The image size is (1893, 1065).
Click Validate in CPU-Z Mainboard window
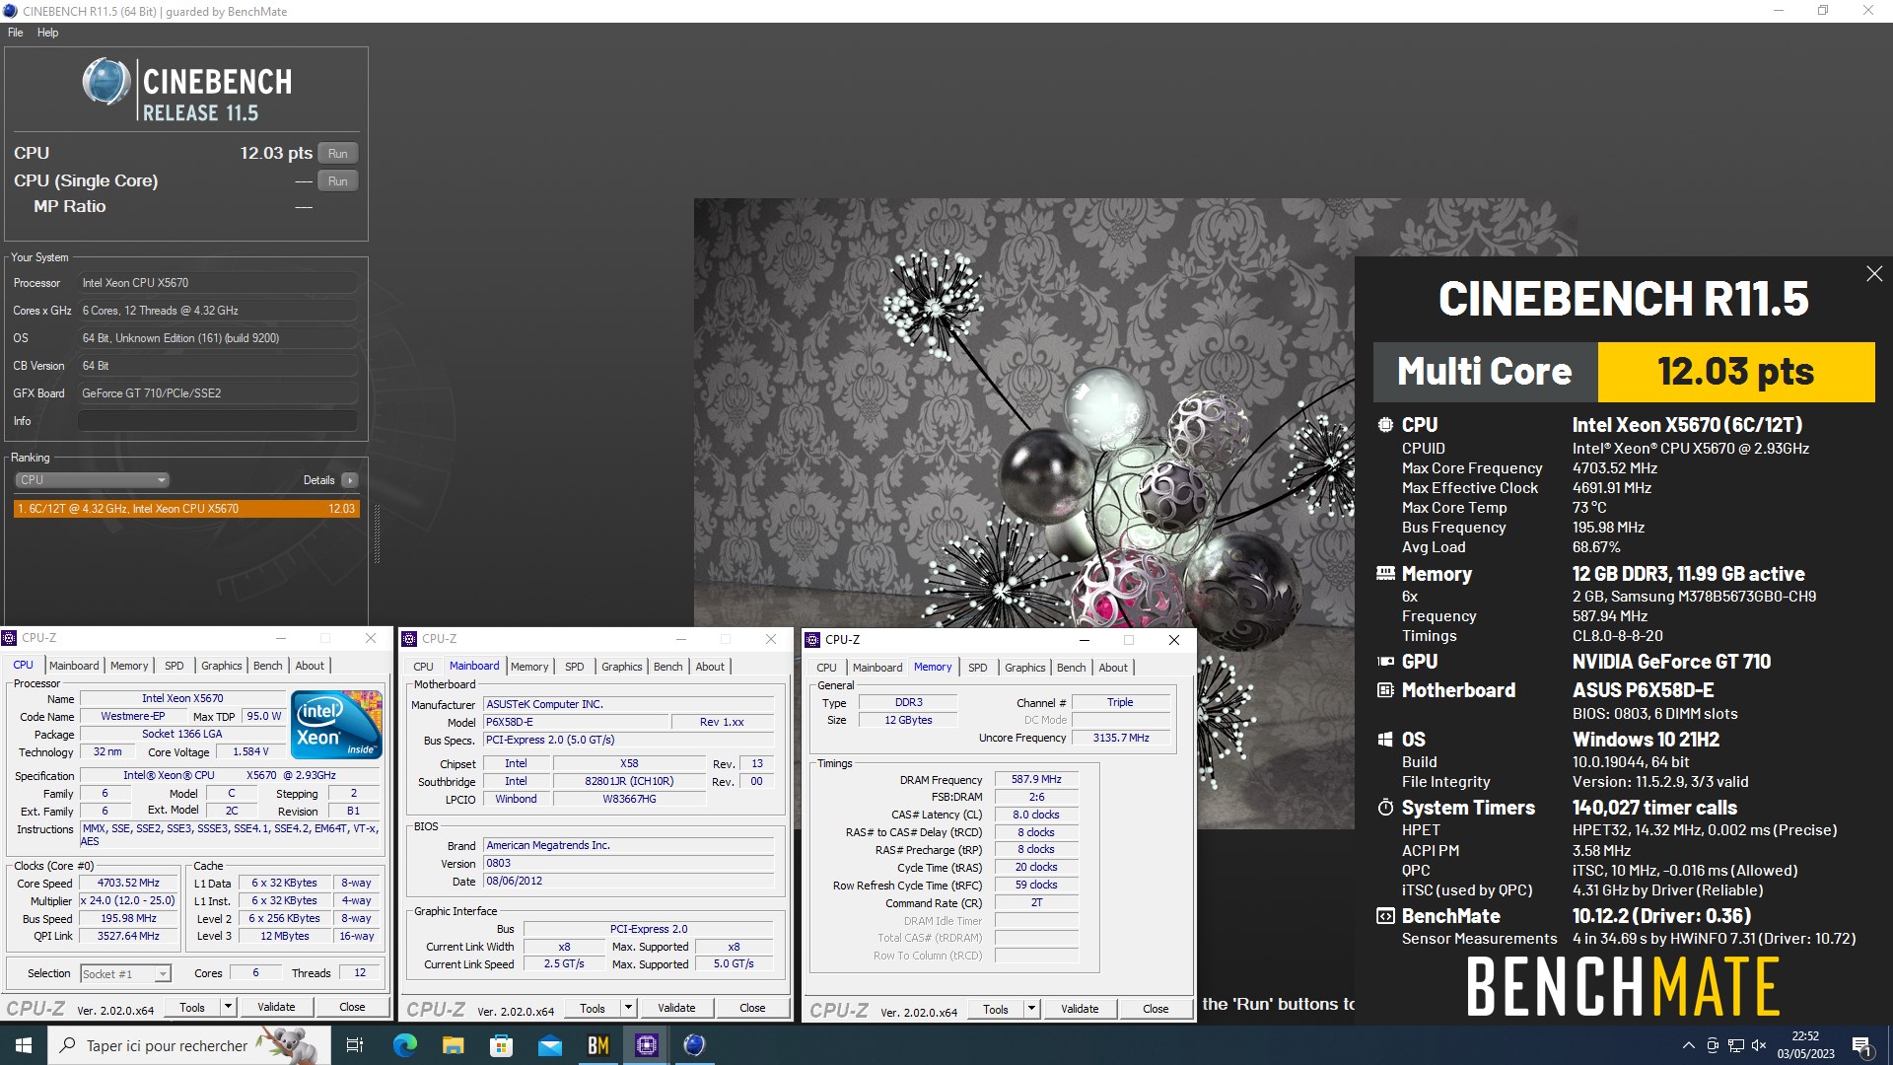point(676,1008)
